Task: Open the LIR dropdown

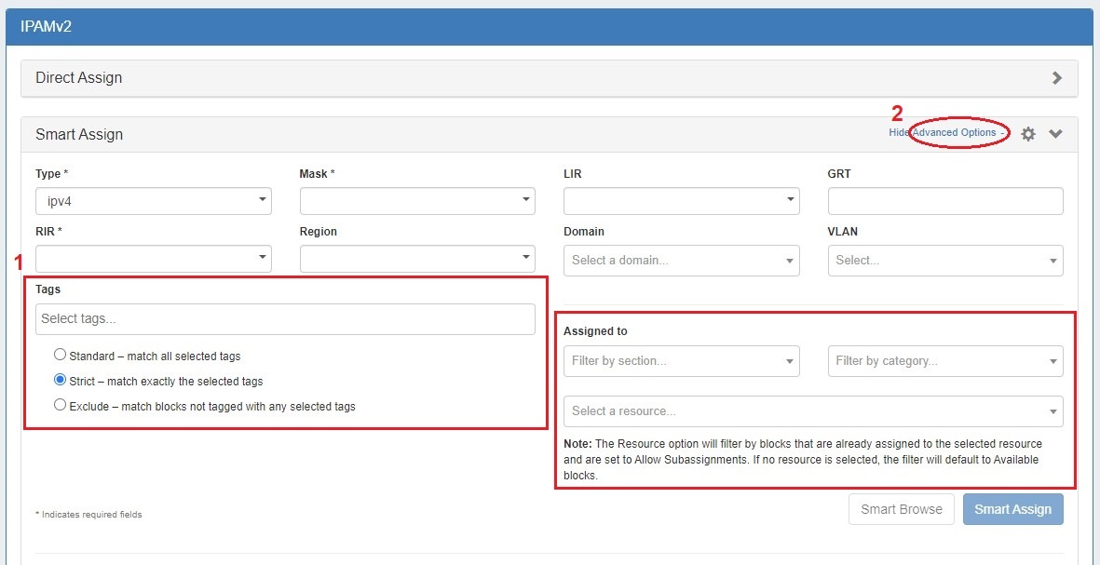Action: [x=681, y=201]
